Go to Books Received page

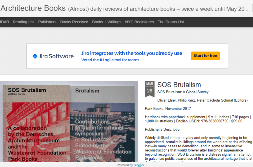coord(74,22)
